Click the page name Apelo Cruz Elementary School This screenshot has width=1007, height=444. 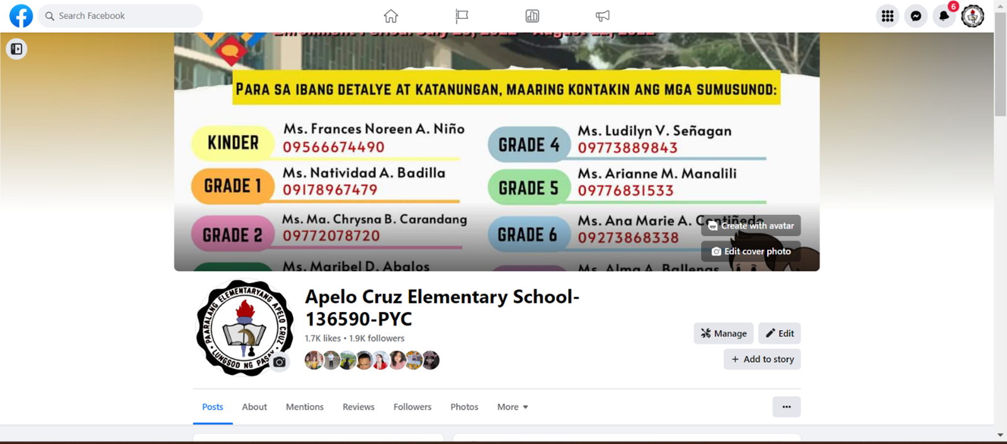pyautogui.click(x=442, y=308)
